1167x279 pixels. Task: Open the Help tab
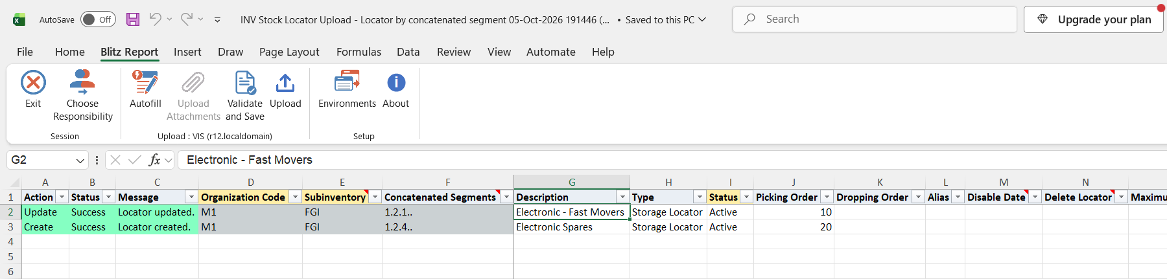pos(603,52)
